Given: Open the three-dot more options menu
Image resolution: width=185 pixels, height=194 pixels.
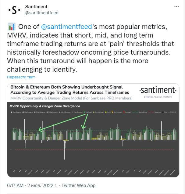Looking at the screenshot, I should point(176,7).
